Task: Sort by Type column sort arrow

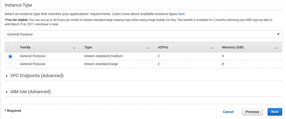Action: coord(148,48)
